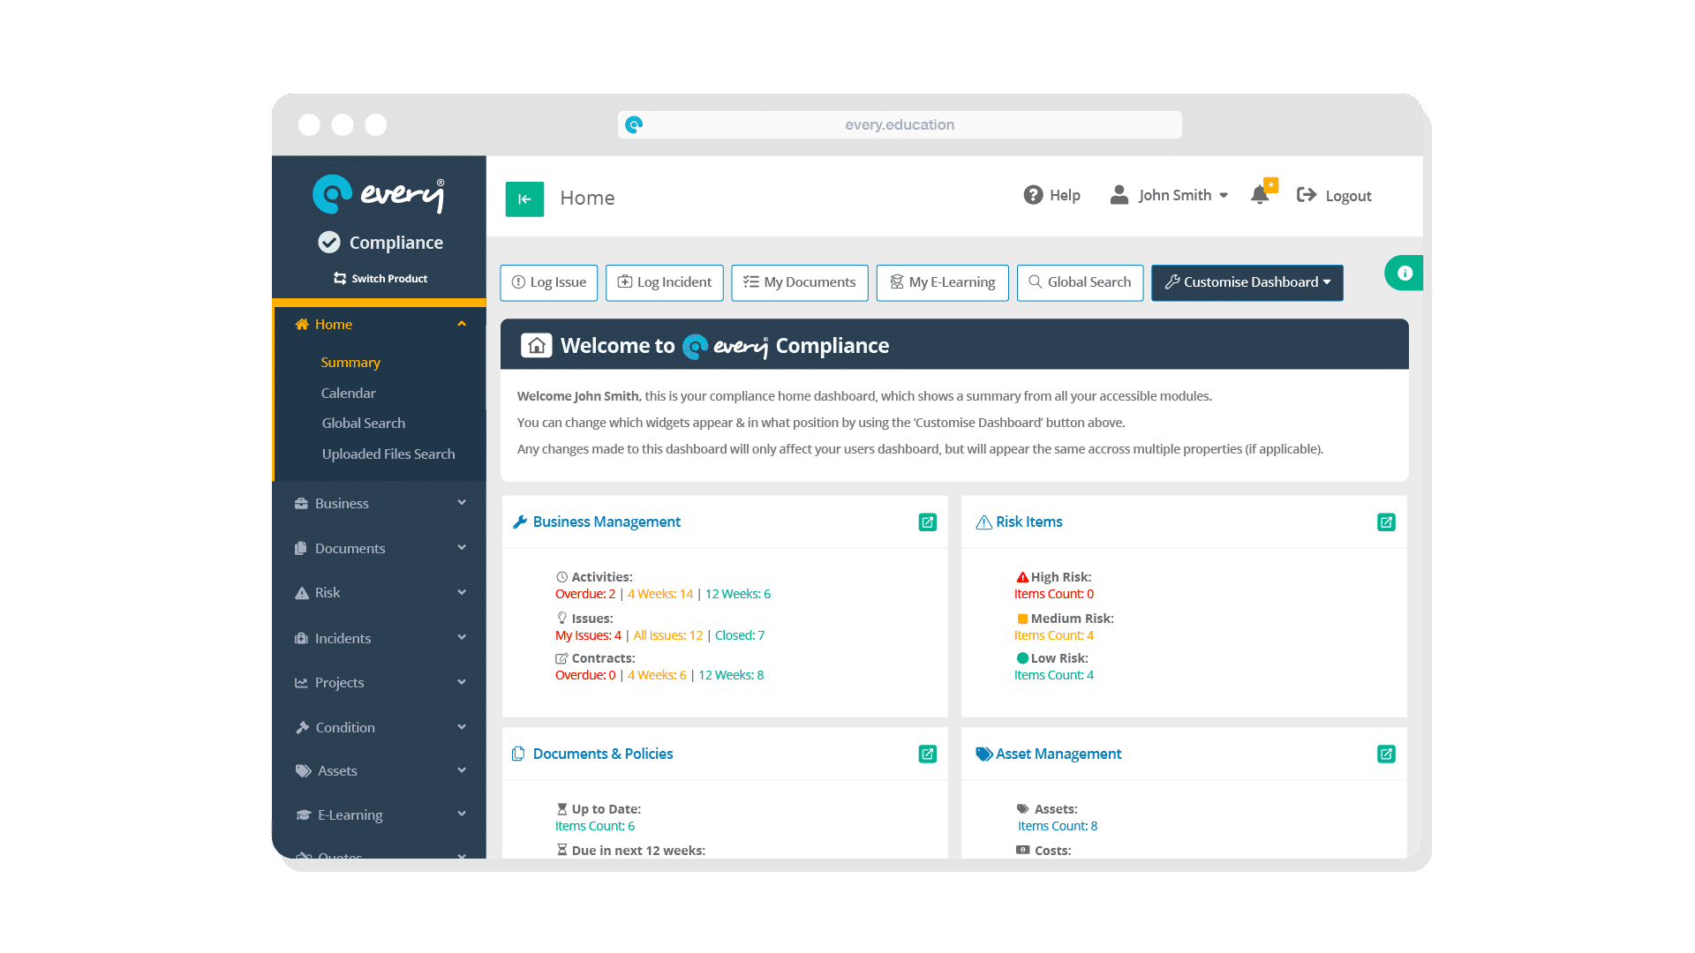Screen dimensions: 1695x953
Task: Expand the Customise Dashboard dropdown
Action: [x=1247, y=281]
